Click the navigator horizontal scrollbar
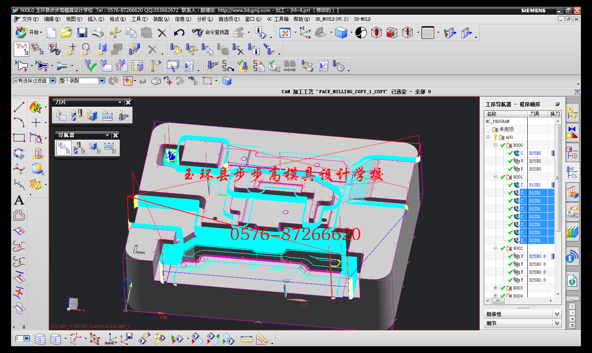 click(498, 301)
